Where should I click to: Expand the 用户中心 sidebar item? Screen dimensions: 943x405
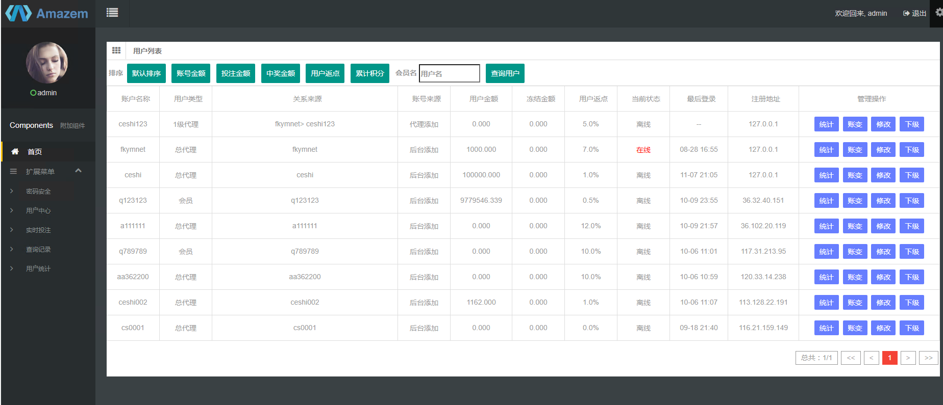click(38, 211)
